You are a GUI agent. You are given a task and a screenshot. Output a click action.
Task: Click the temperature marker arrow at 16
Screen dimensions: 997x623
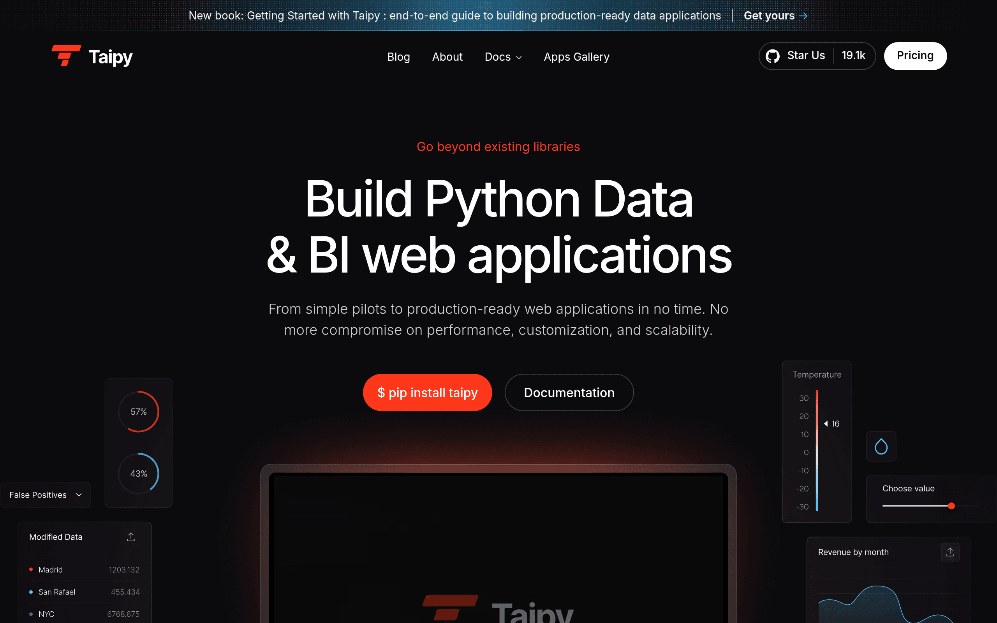[x=826, y=424]
